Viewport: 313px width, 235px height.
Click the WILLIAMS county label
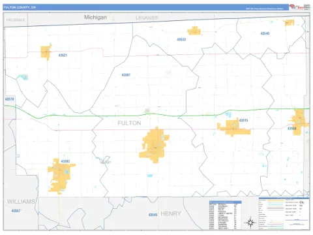pos(21,202)
